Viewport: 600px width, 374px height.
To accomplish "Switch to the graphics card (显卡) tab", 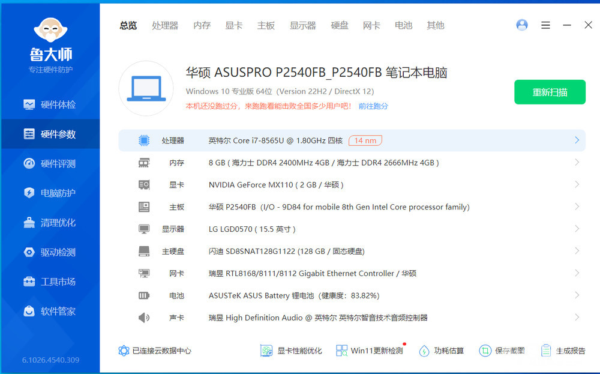I will click(x=234, y=25).
